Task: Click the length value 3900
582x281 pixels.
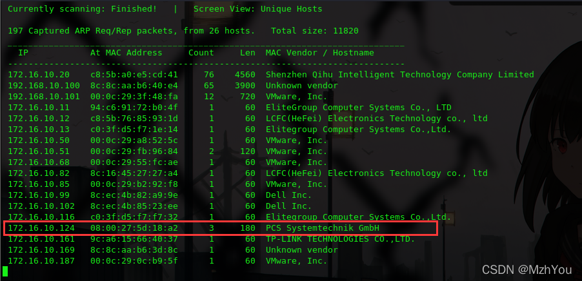Action: pos(245,86)
